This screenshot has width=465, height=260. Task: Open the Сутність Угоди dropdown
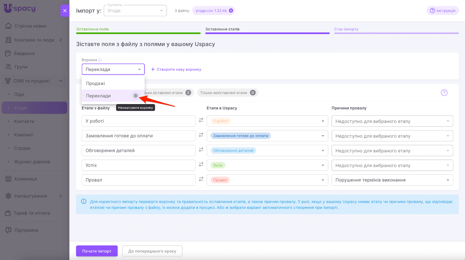pyautogui.click(x=135, y=11)
